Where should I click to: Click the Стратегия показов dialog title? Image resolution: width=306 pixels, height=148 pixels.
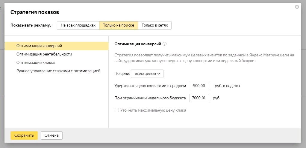point(35,12)
